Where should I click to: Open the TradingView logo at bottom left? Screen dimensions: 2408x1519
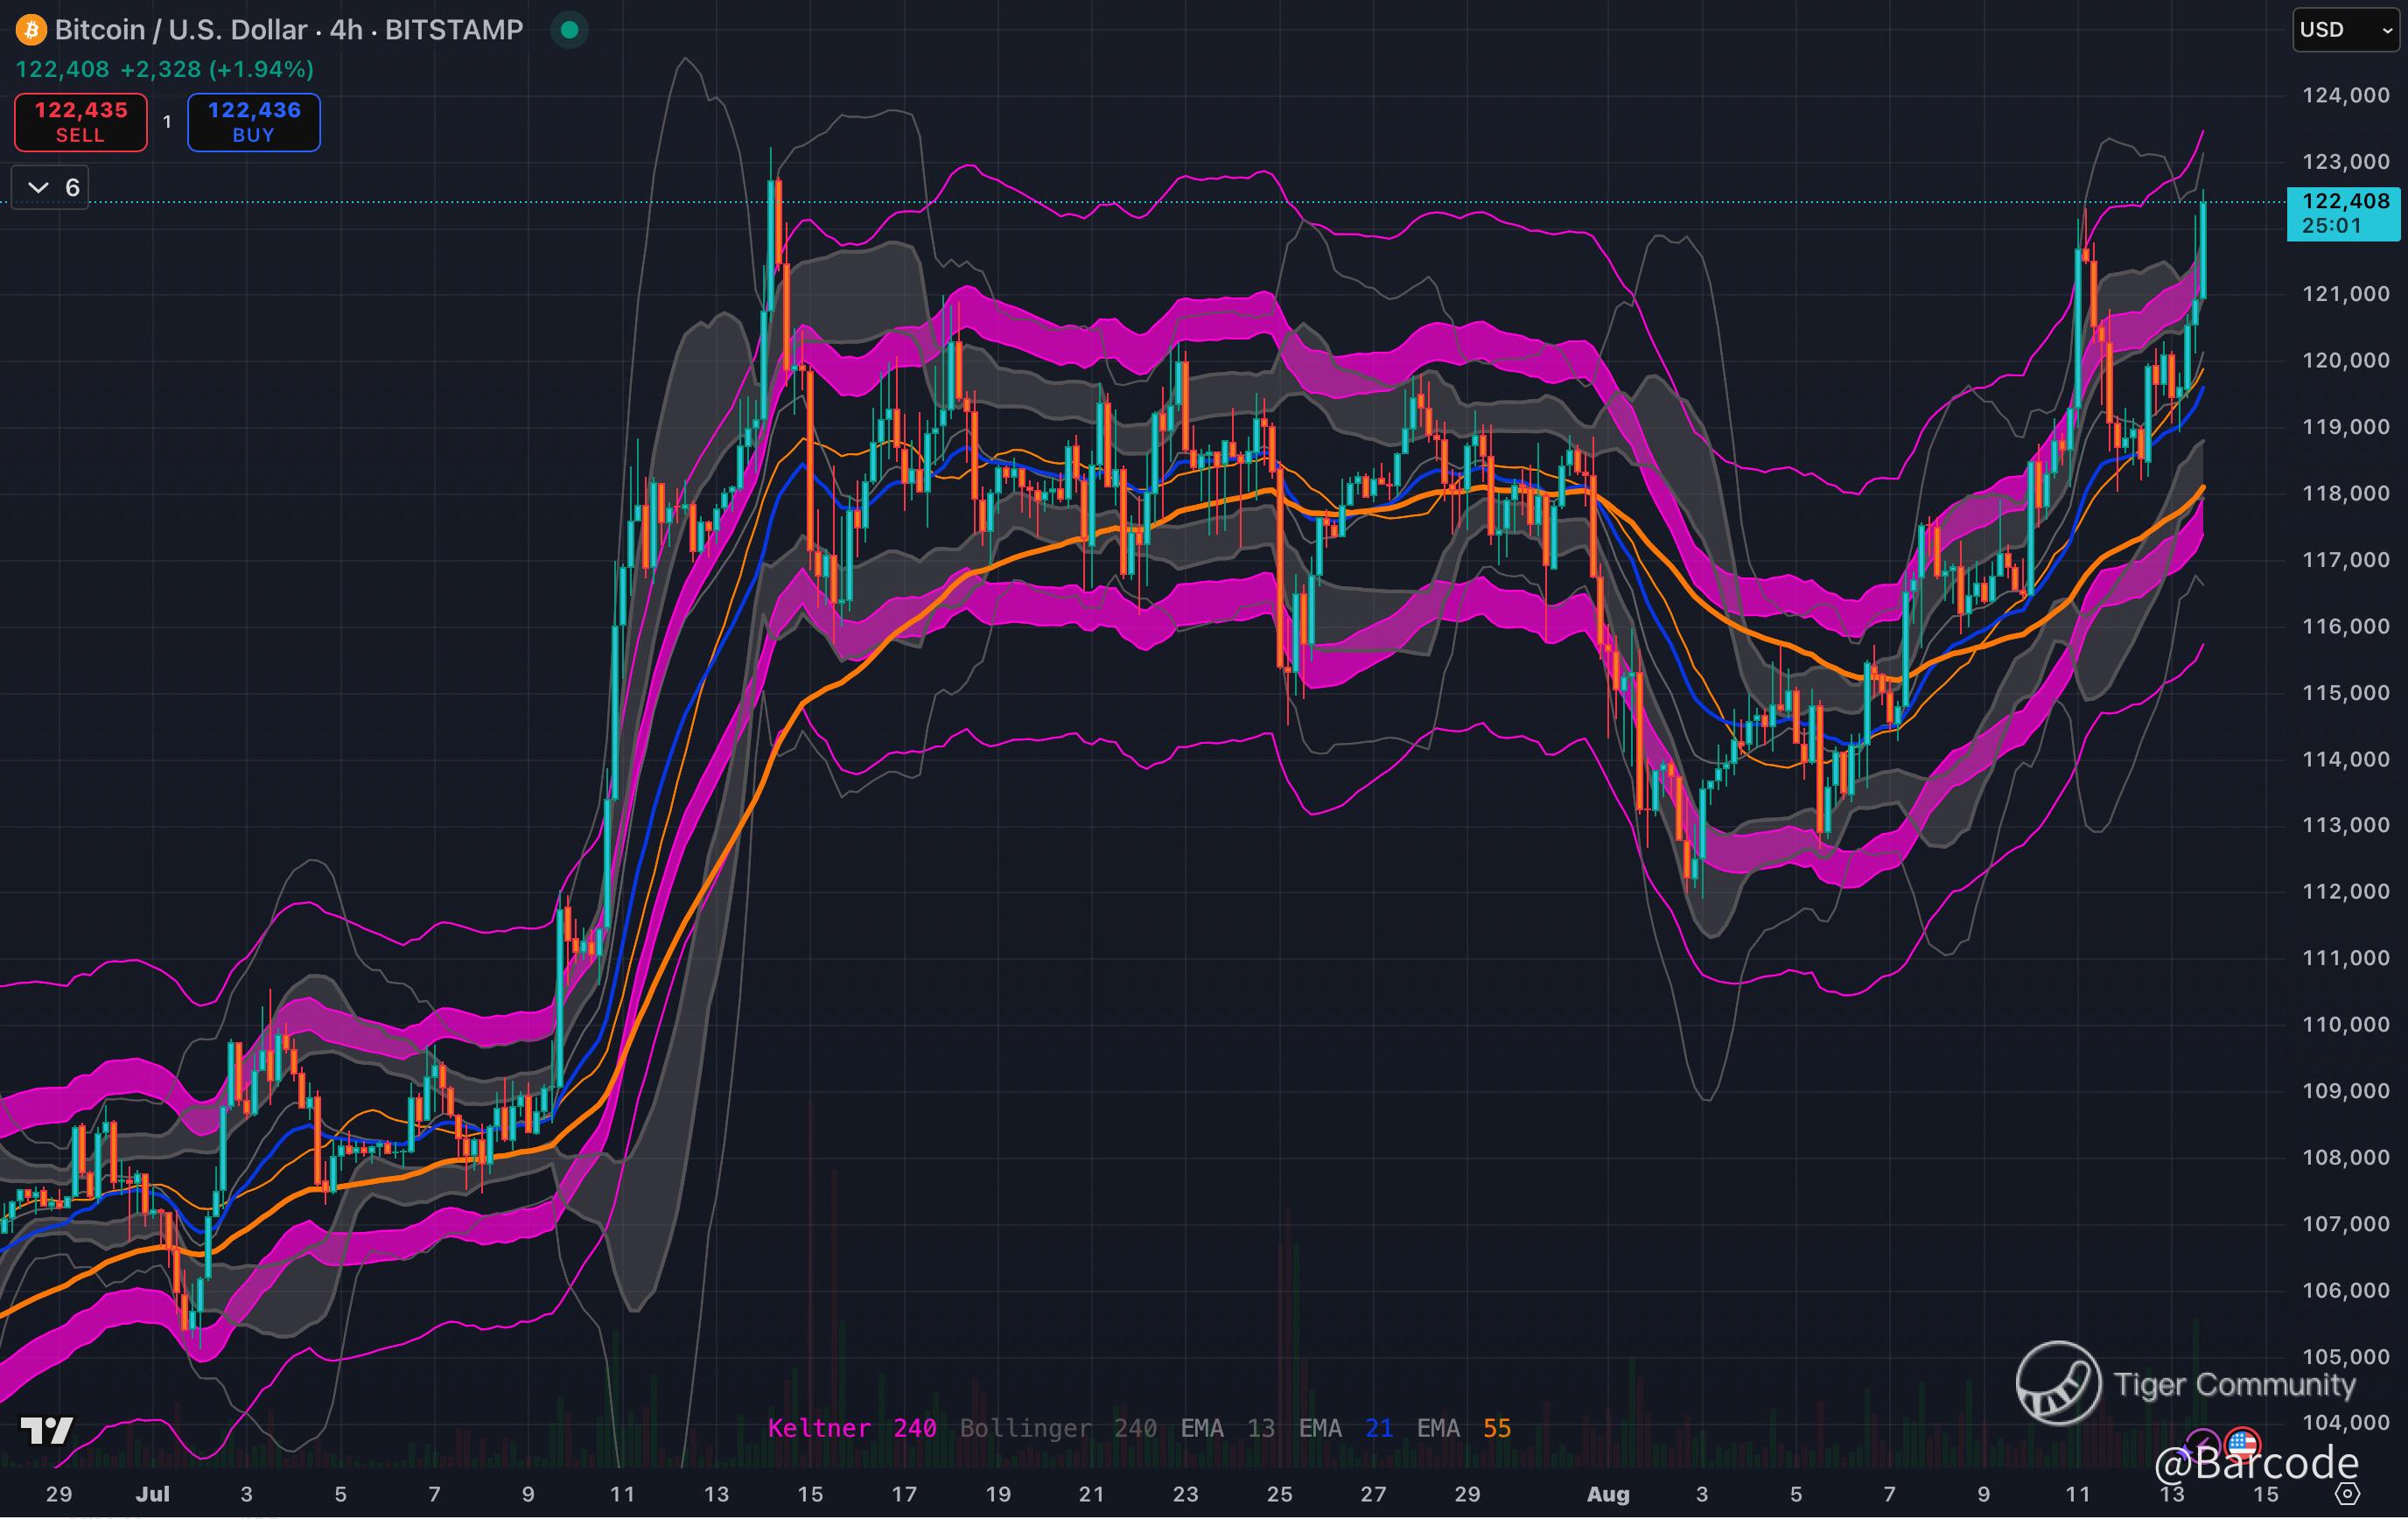[x=46, y=1430]
